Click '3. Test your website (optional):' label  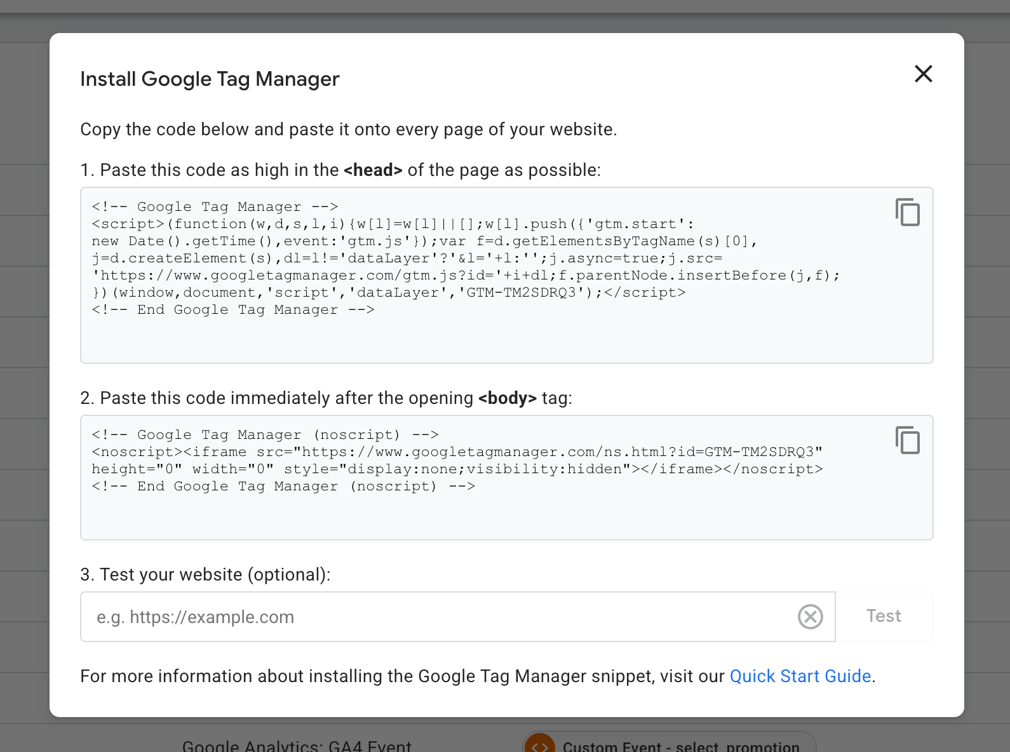(x=205, y=575)
